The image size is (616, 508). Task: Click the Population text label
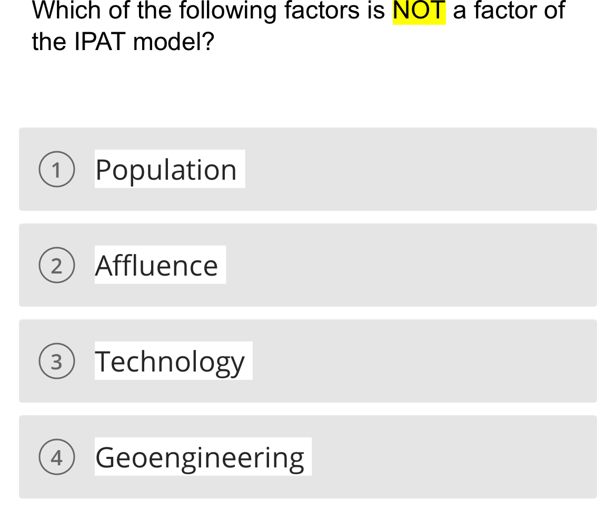tap(166, 169)
